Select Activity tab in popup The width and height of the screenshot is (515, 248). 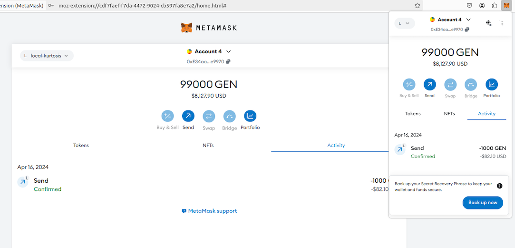point(486,113)
